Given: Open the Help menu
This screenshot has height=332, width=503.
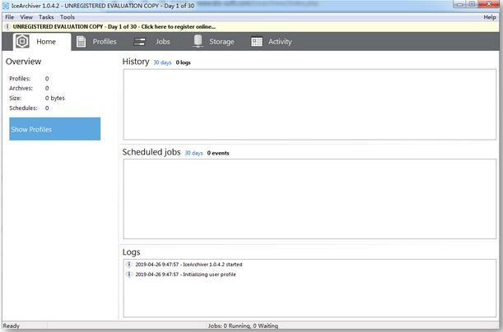Looking at the screenshot, I should [490, 17].
